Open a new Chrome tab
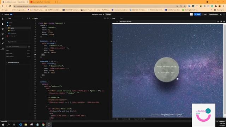 pos(60,2)
